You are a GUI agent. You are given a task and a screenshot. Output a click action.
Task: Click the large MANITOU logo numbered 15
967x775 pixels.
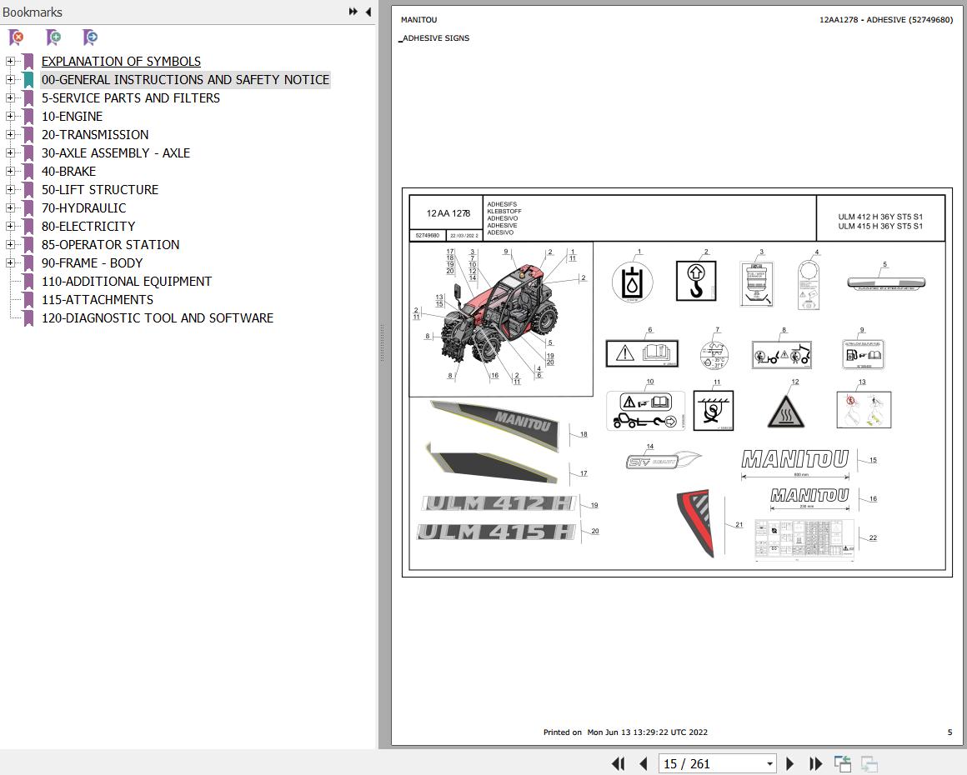pos(795,459)
